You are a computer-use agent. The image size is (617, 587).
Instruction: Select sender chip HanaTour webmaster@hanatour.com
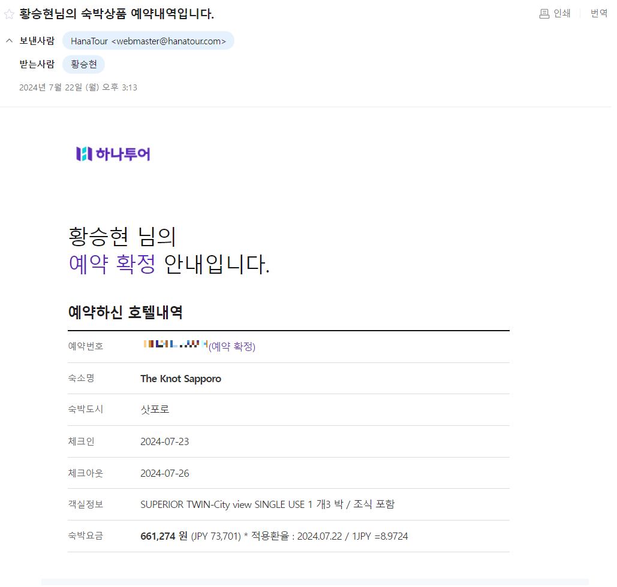pos(148,41)
